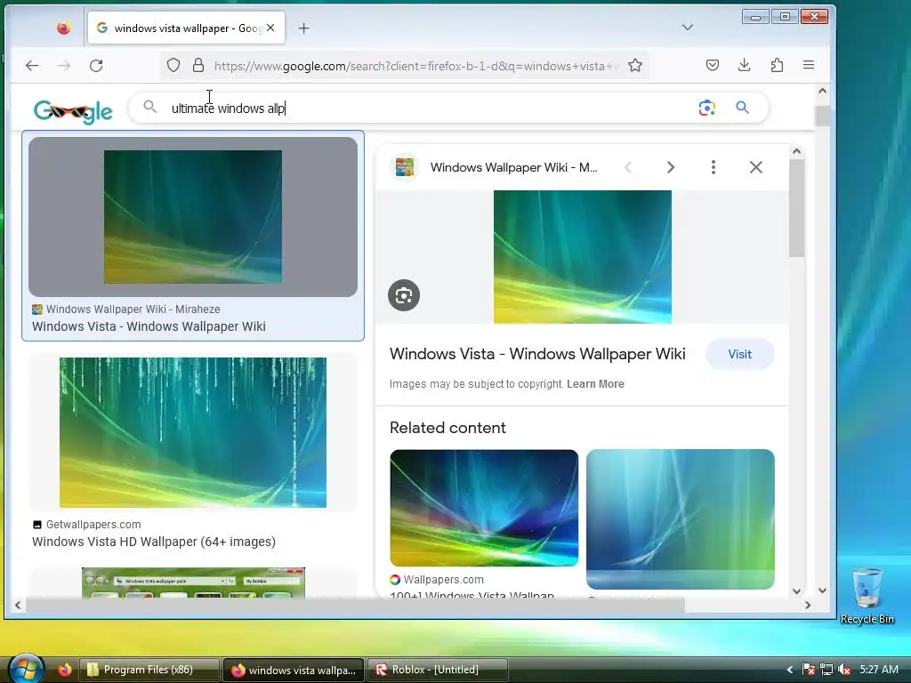911x683 pixels.
Task: Open the Learn More copyright link
Action: pyautogui.click(x=595, y=384)
